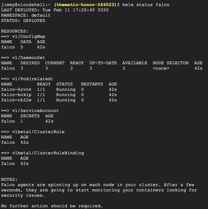The width and height of the screenshot is (208, 209).
Task: Click the v1/ServiceAccount section header
Action: click(x=30, y=111)
